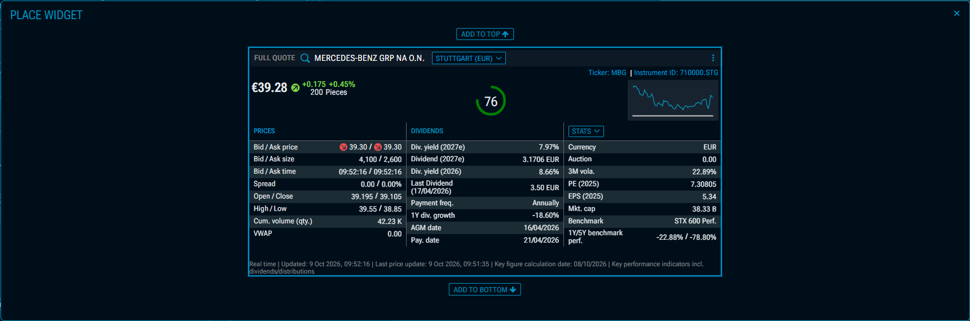Click the red ask price down indicator
This screenshot has height=321, width=970.
[x=378, y=147]
